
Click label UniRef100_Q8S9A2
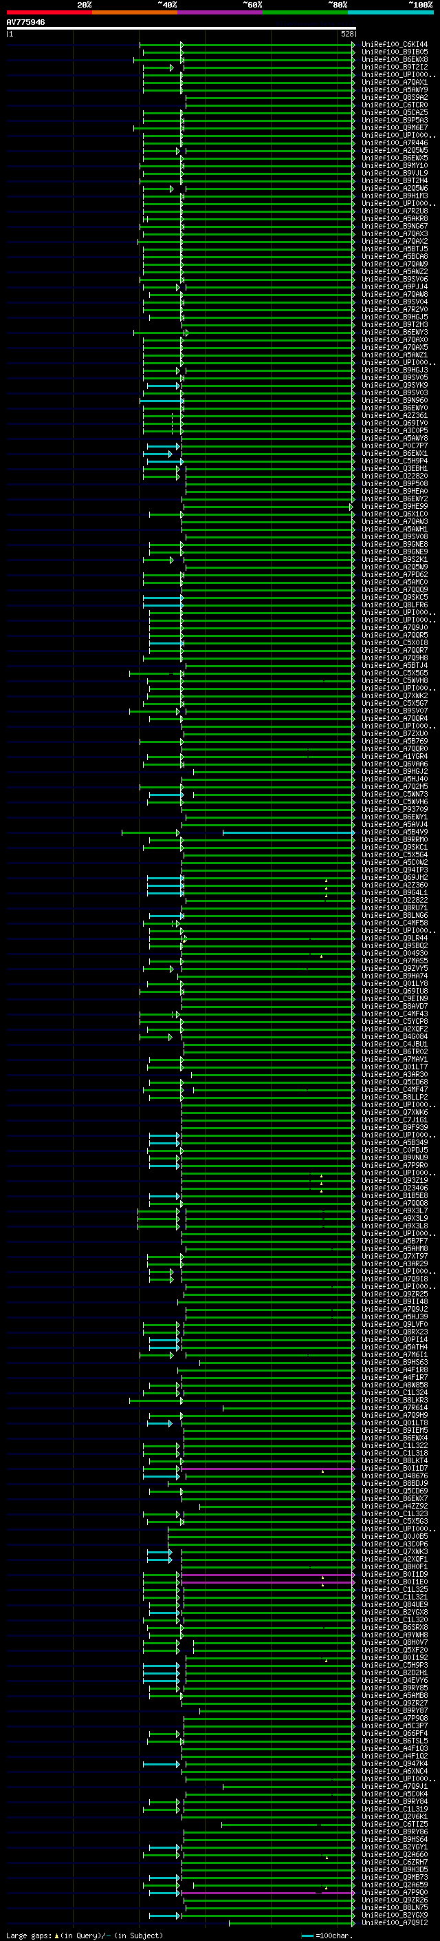tap(395, 97)
